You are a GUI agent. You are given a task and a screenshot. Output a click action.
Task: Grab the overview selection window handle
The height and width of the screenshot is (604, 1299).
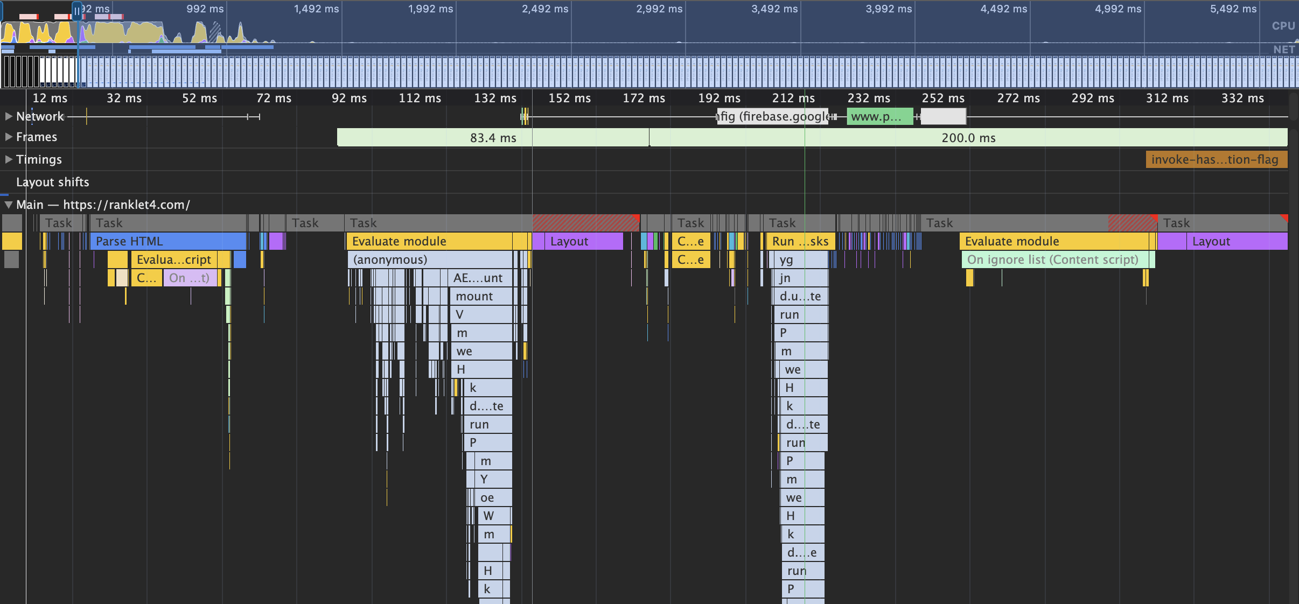coord(77,11)
